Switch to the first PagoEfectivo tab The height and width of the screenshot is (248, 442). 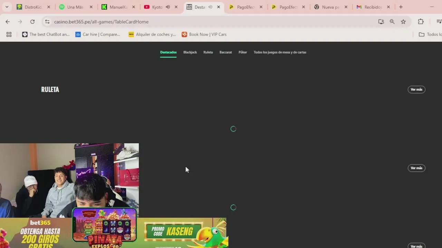tap(245, 7)
